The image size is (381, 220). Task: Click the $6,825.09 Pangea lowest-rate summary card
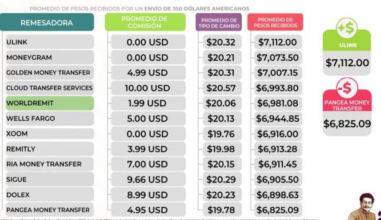tap(347, 124)
